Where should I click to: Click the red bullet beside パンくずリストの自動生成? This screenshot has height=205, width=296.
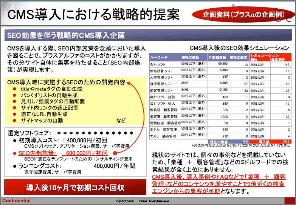pyautogui.click(x=14, y=95)
